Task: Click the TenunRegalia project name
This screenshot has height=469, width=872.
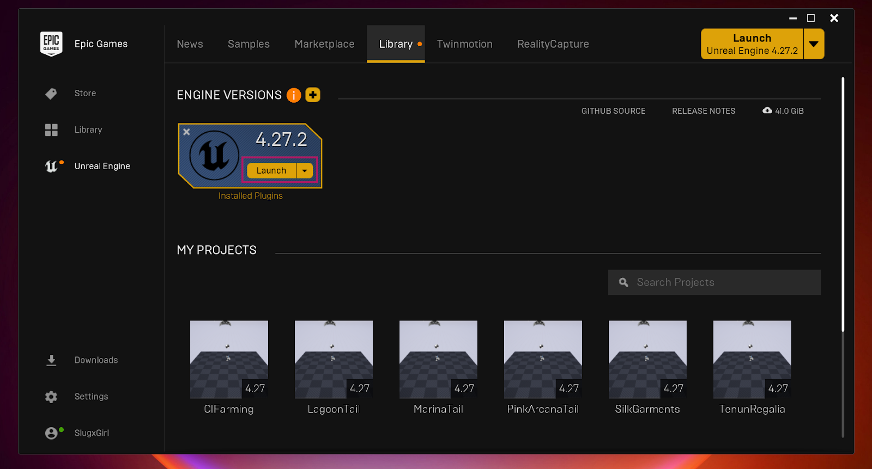Action: coord(752,409)
